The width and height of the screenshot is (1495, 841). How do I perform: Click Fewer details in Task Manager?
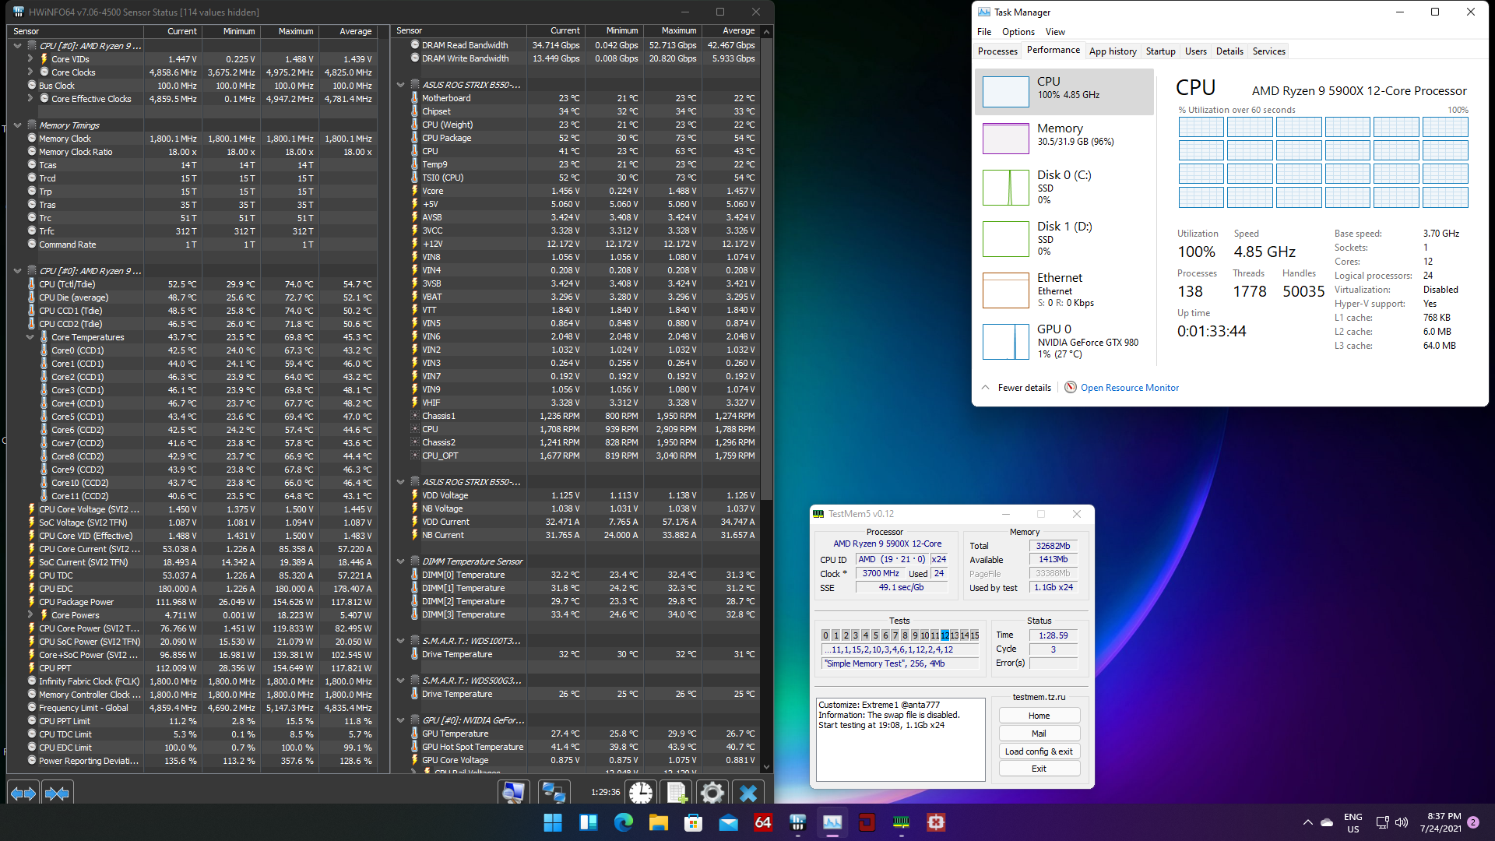point(1016,388)
